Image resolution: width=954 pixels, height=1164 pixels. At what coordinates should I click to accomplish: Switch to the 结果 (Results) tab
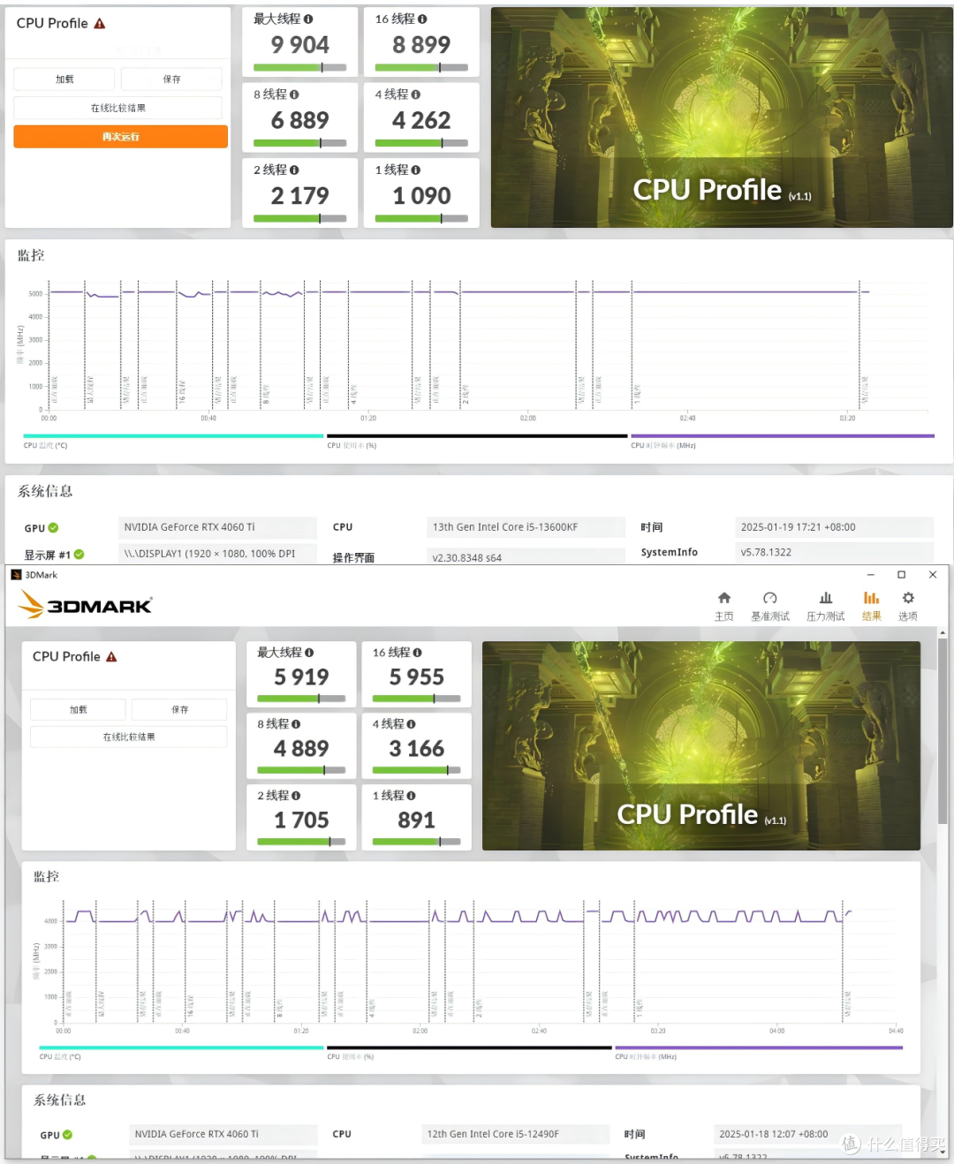(871, 603)
